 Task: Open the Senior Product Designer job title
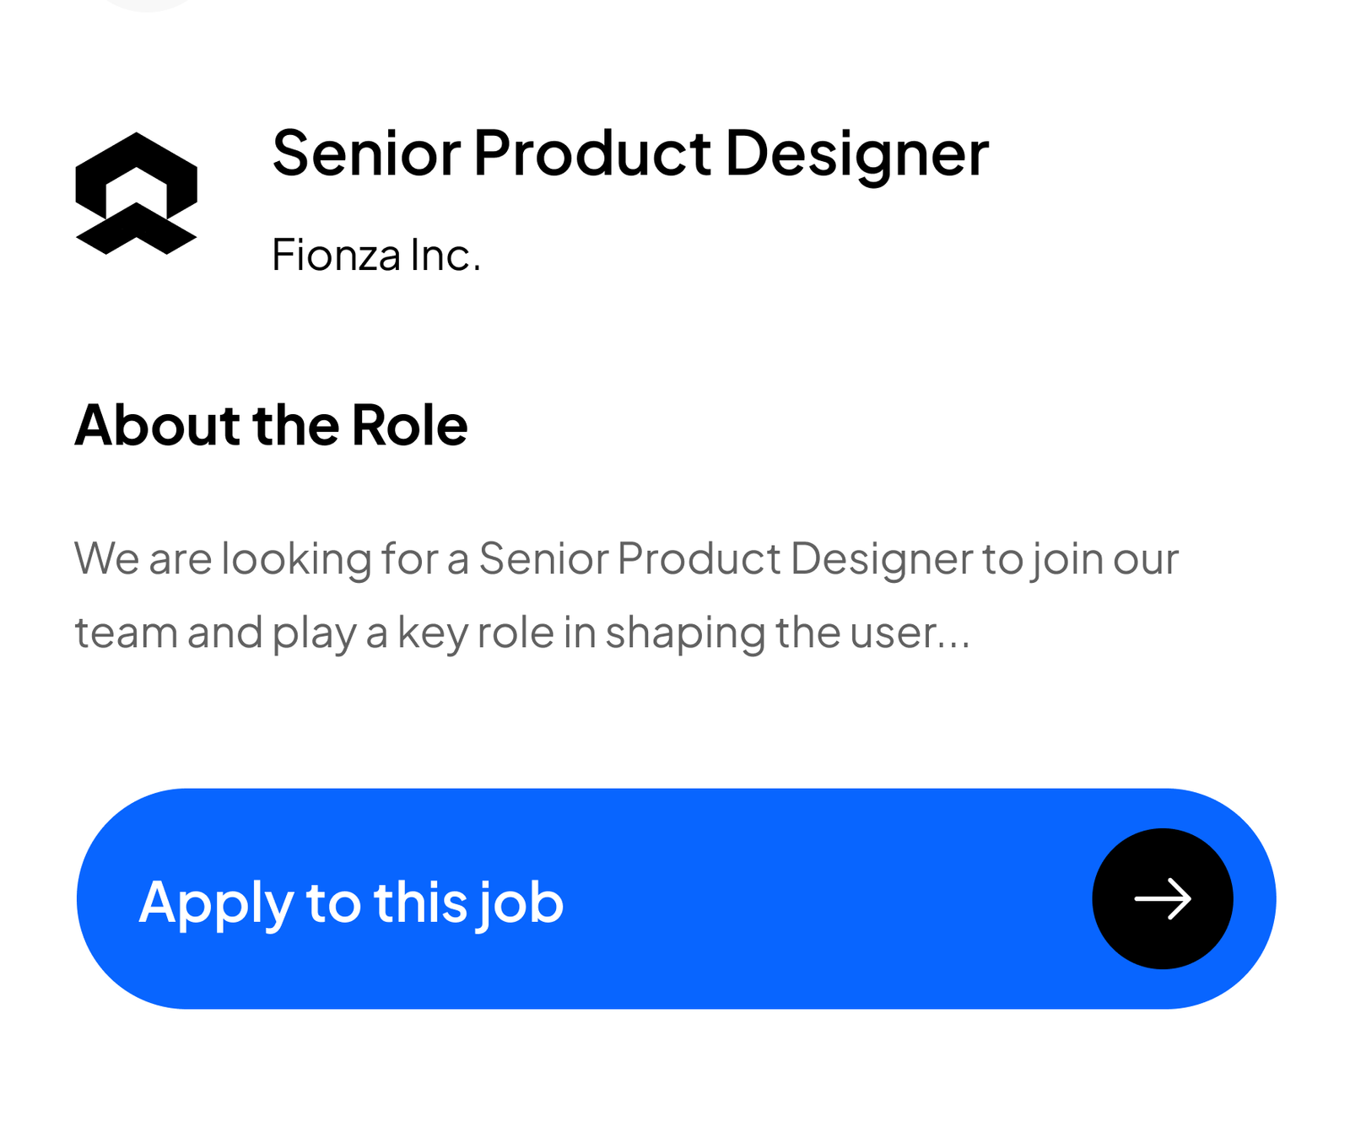pos(629,154)
